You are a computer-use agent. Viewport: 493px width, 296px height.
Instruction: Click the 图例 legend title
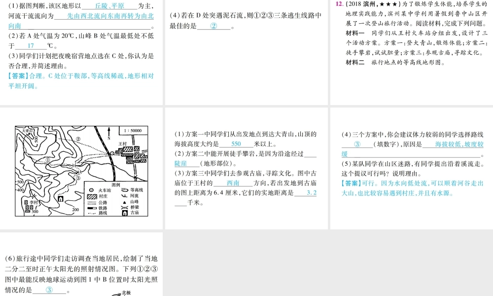click(116, 185)
